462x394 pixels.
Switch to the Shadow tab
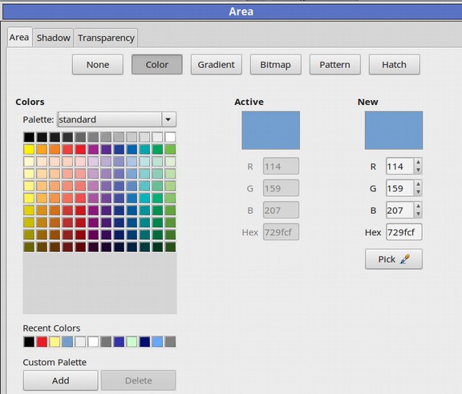53,38
